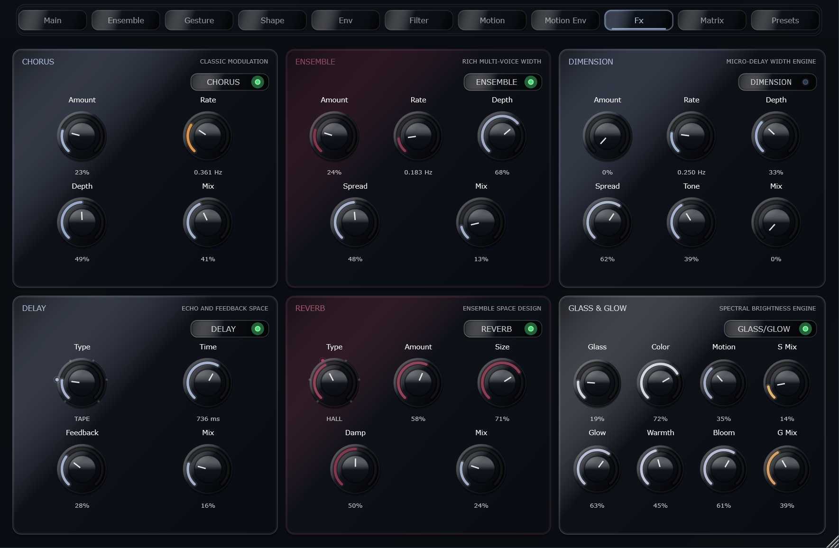Click the Warmth knob
The width and height of the screenshot is (839, 548).
click(x=660, y=469)
